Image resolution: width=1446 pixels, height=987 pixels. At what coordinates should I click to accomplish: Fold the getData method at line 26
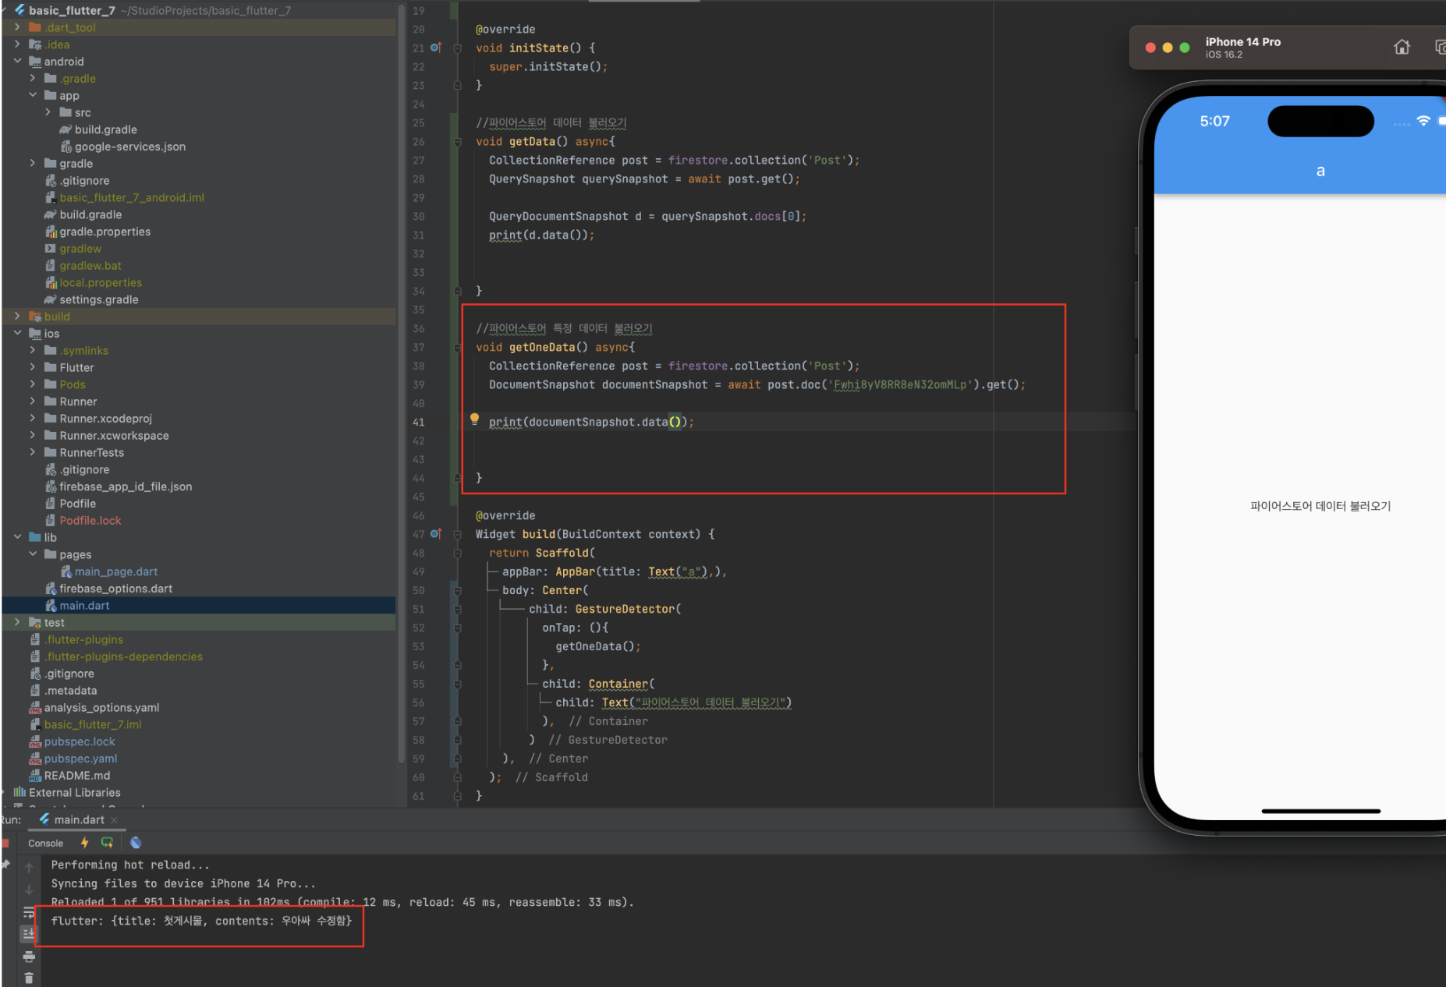click(458, 142)
